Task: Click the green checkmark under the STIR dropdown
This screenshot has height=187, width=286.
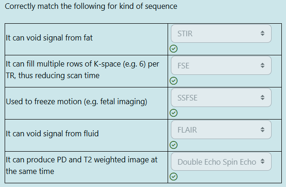Action: pyautogui.click(x=174, y=49)
